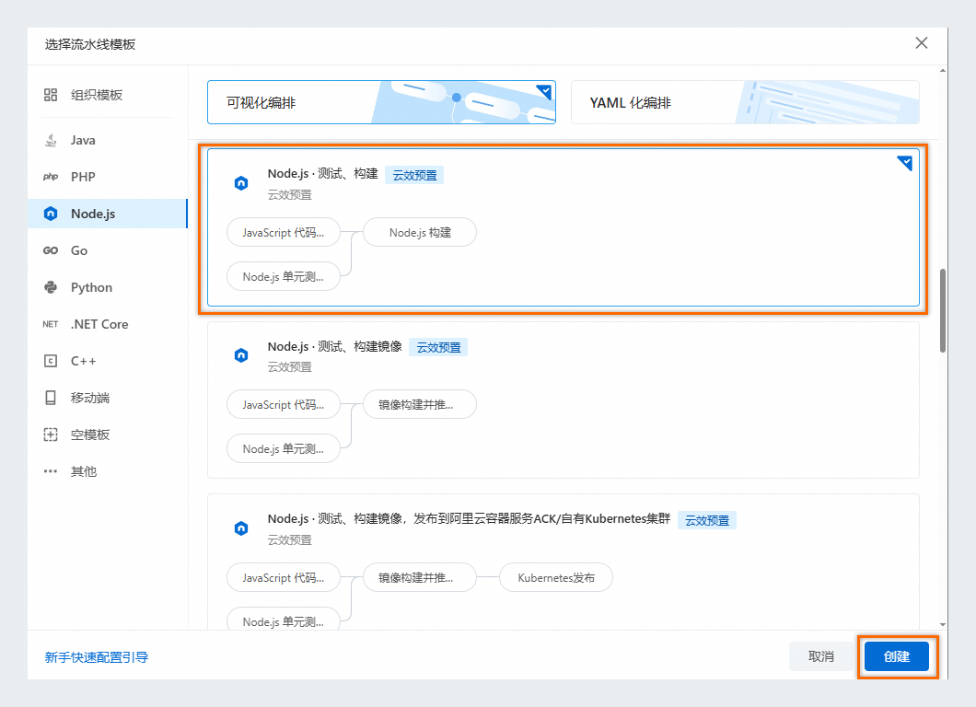The height and width of the screenshot is (707, 976).
Task: Click 镜像构建并推 stage in third template
Action: click(420, 577)
